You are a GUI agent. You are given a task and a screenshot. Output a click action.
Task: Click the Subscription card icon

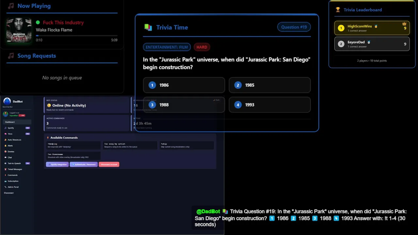click(5, 181)
